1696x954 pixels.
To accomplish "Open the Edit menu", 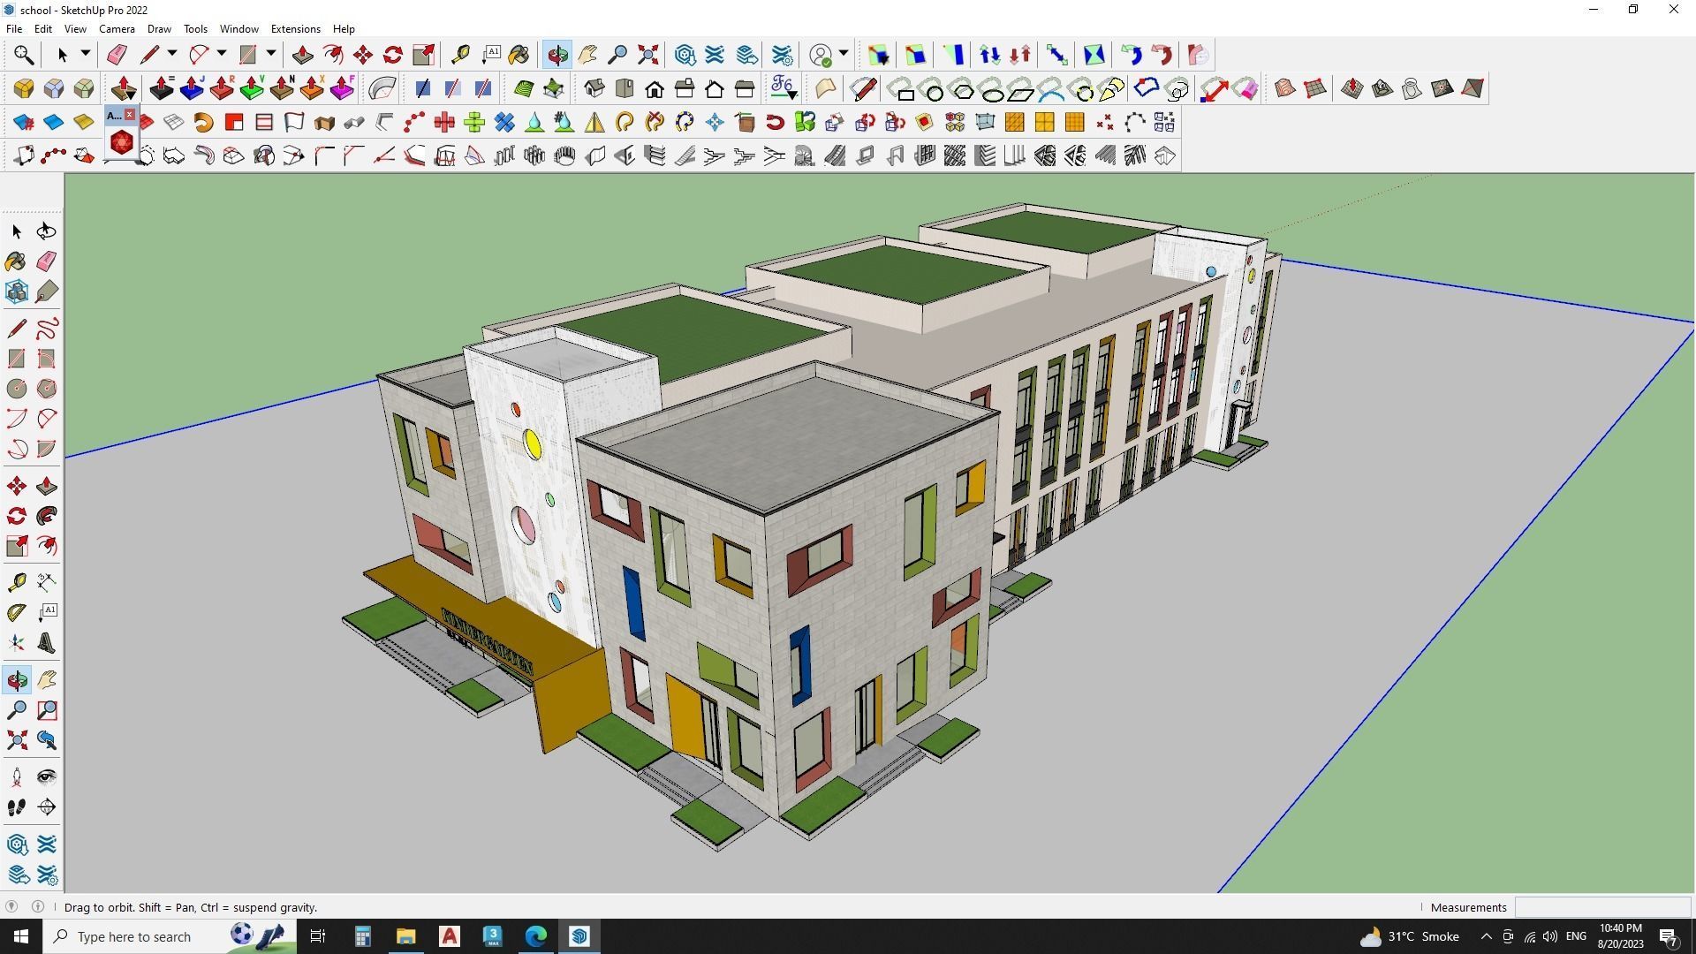I will click(x=43, y=29).
